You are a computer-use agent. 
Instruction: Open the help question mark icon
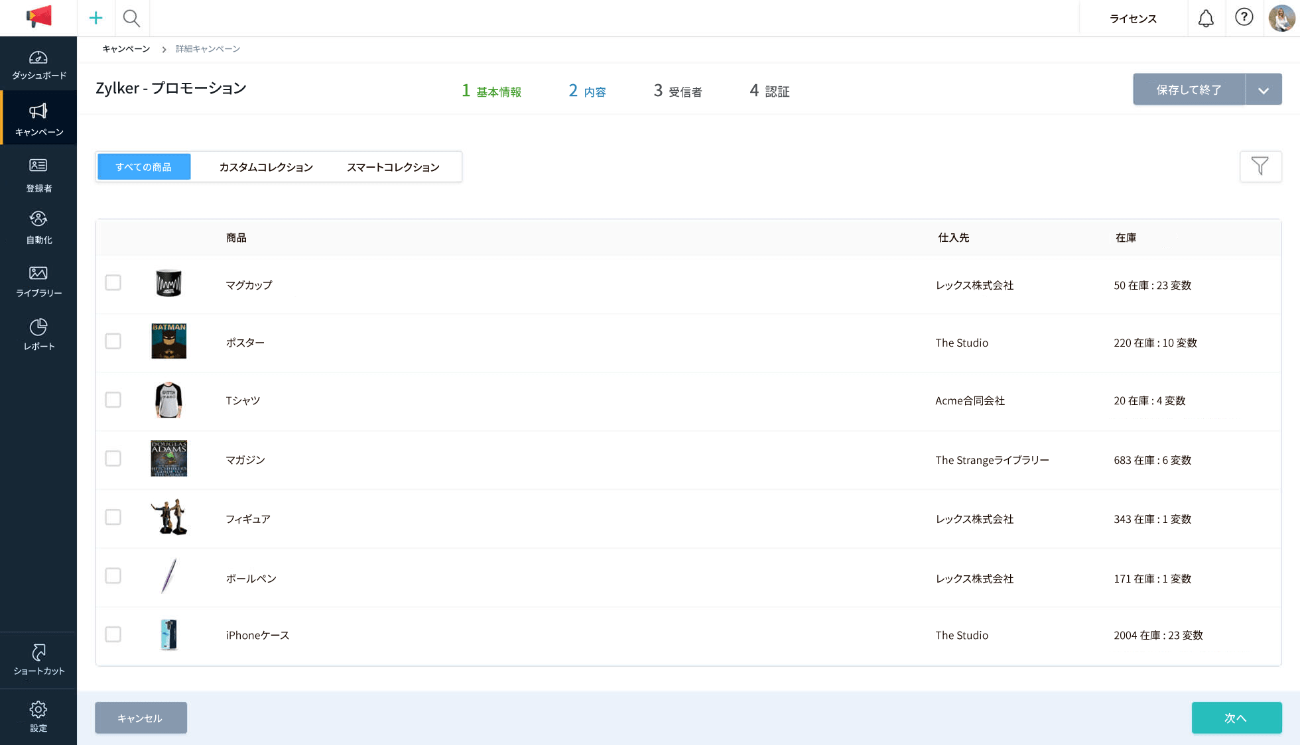1244,17
